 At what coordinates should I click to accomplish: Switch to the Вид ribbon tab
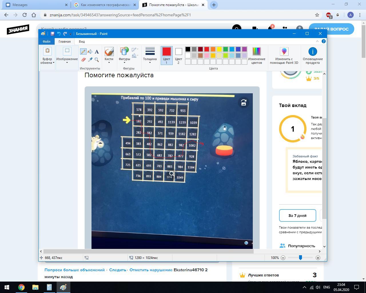click(x=82, y=41)
